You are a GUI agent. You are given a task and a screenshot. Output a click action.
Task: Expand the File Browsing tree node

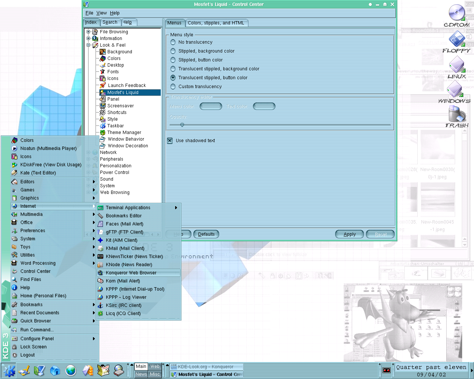click(x=89, y=32)
